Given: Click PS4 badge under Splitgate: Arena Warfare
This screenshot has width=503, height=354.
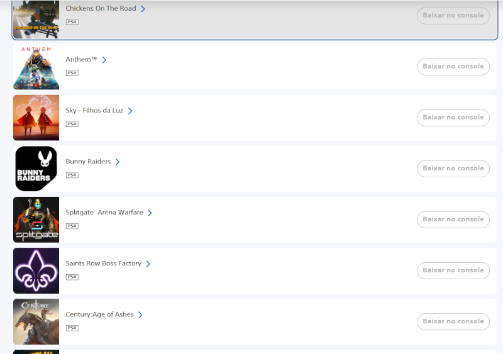Looking at the screenshot, I should tap(72, 226).
